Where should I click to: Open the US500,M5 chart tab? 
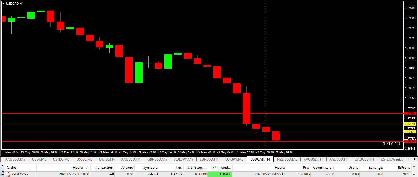point(84,159)
